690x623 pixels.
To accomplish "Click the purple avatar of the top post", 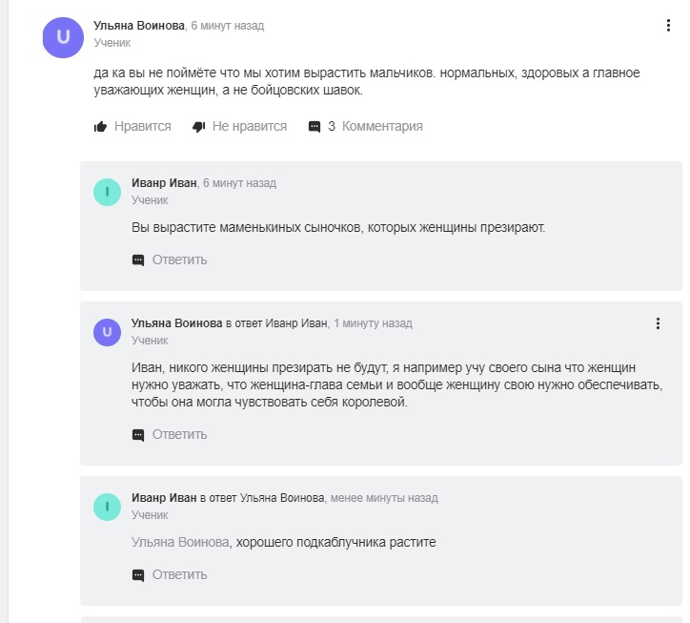I will (x=64, y=38).
